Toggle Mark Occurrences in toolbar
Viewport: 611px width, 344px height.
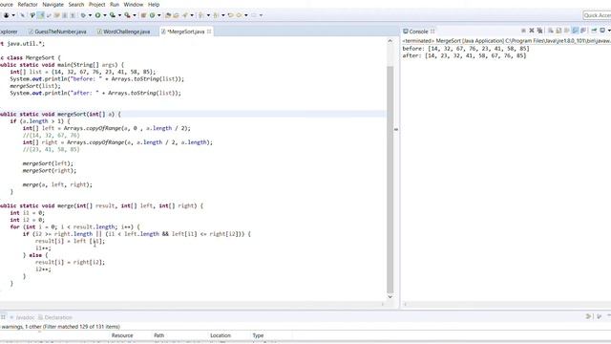40,15
